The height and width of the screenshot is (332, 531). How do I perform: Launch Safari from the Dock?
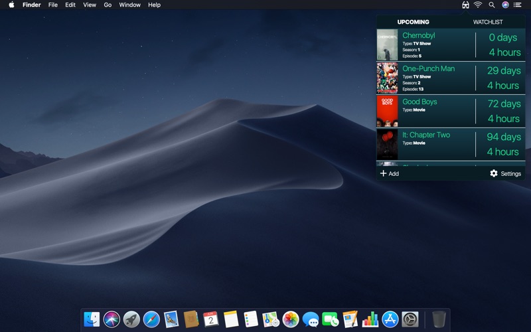coord(151,319)
